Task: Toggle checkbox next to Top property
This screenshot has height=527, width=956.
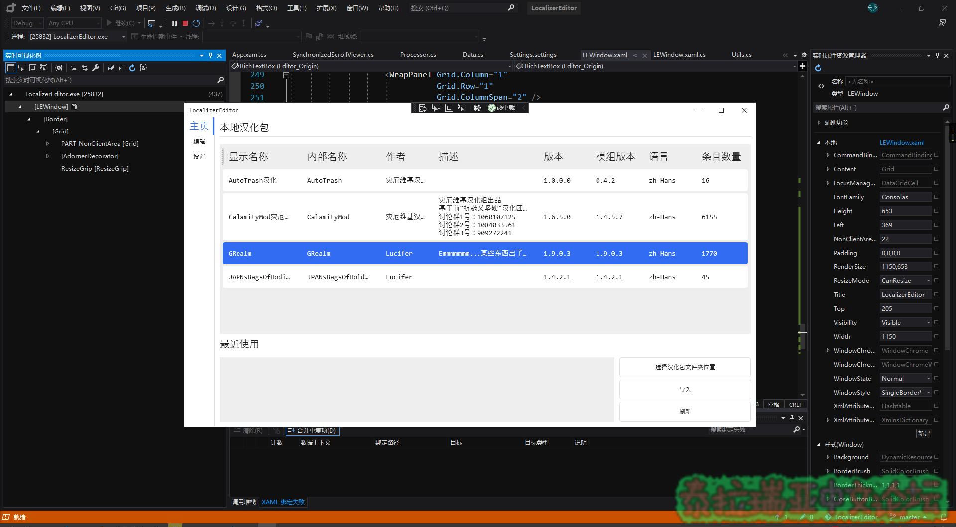Action: 936,309
